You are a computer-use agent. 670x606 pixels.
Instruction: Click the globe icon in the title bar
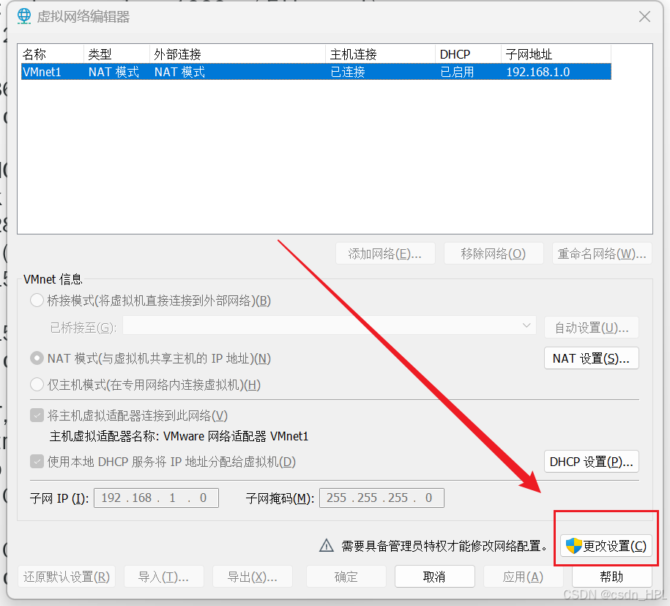click(24, 16)
